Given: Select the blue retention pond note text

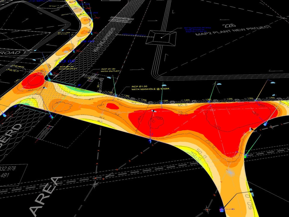Looking at the screenshot, I should [x=194, y=30].
